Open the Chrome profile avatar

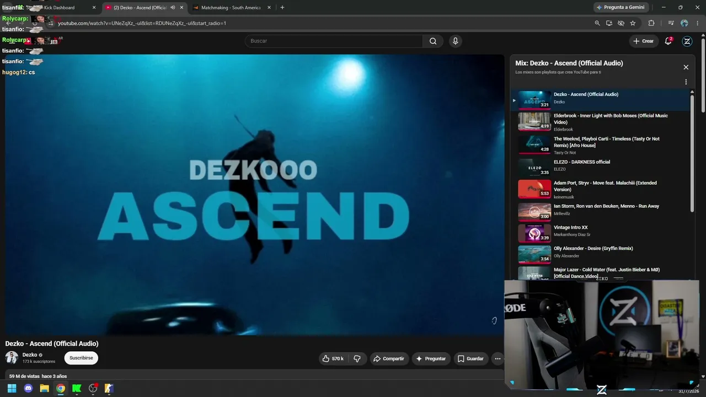684,23
